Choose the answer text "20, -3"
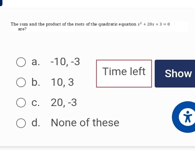The image size is (195, 151). coord(64,103)
